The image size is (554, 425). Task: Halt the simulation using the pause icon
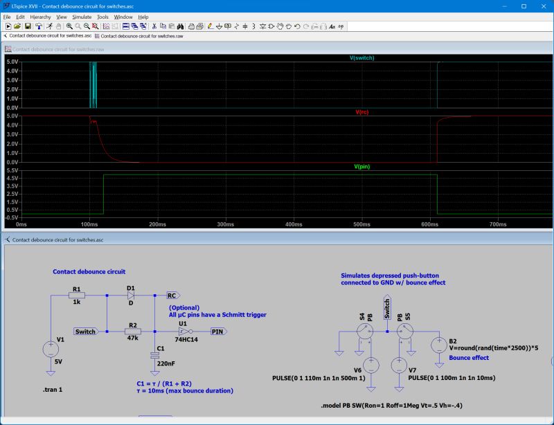click(57, 27)
